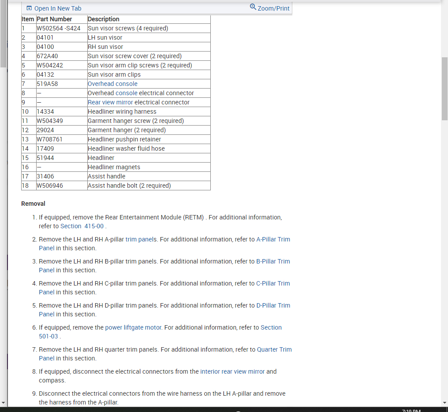
Task: Select the Sun visor arm clips cell
Action: tap(149, 74)
